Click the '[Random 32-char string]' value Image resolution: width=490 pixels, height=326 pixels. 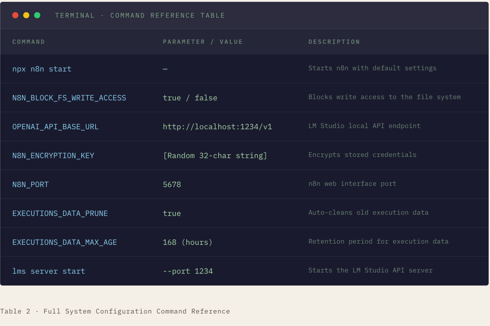(215, 156)
